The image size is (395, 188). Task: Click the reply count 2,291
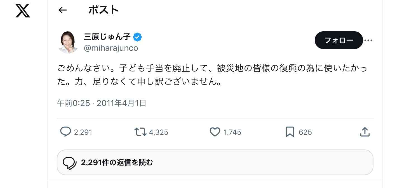click(83, 132)
